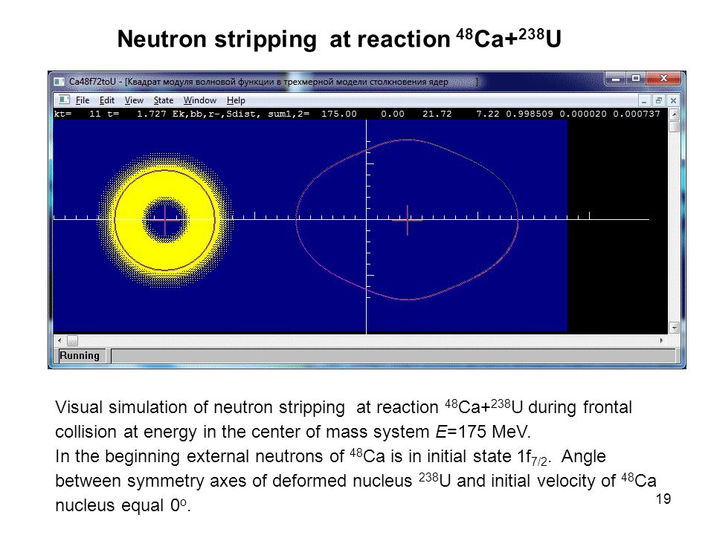Restore the inner child window

(658, 100)
